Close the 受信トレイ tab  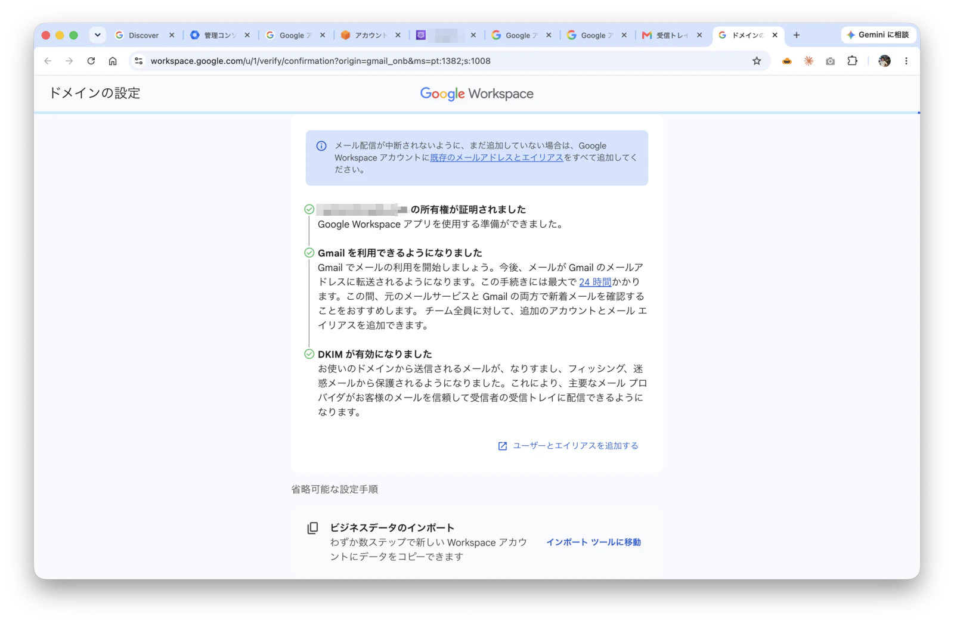pos(700,35)
